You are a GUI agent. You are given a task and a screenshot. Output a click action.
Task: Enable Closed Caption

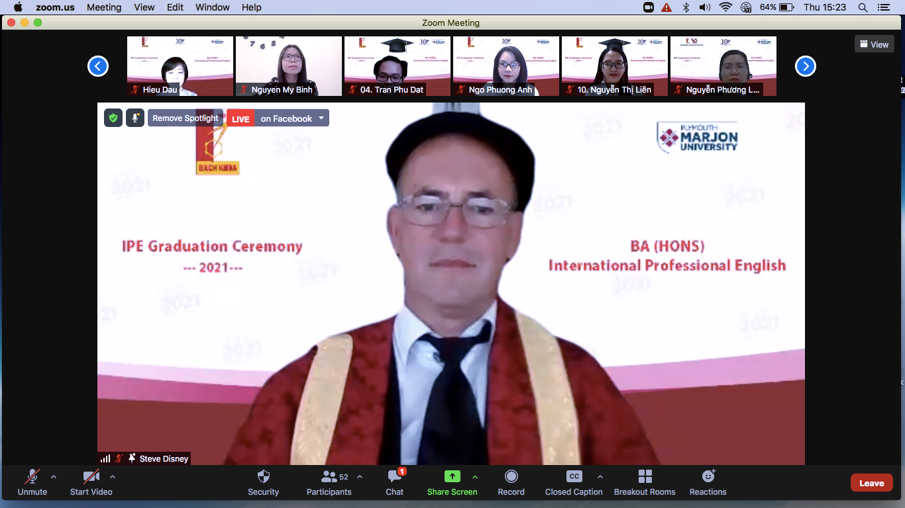click(x=574, y=477)
